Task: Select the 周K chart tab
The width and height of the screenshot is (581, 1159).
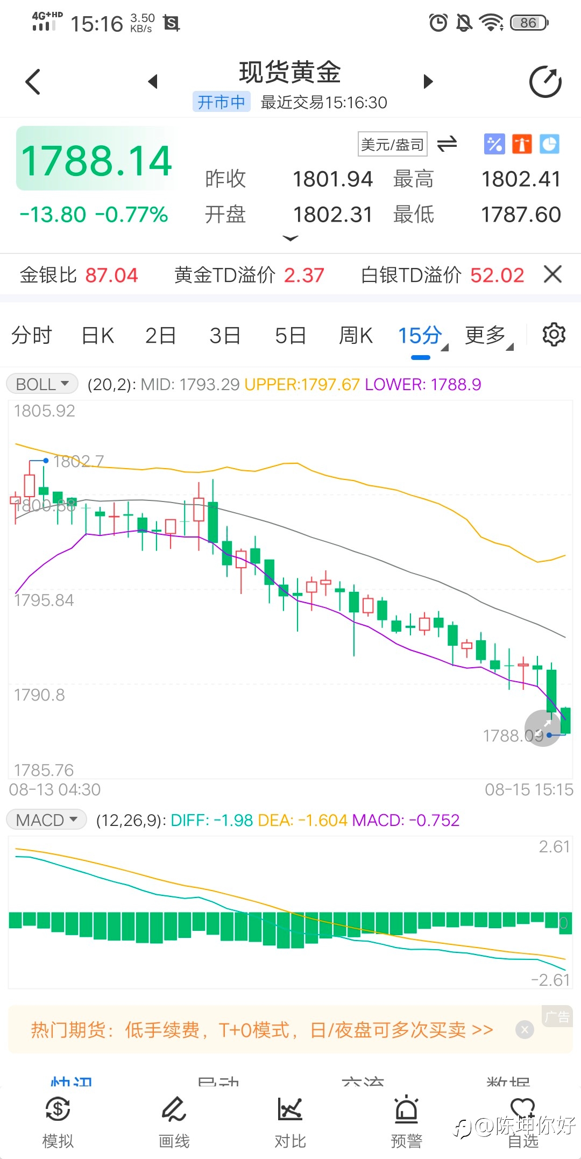Action: (x=356, y=336)
